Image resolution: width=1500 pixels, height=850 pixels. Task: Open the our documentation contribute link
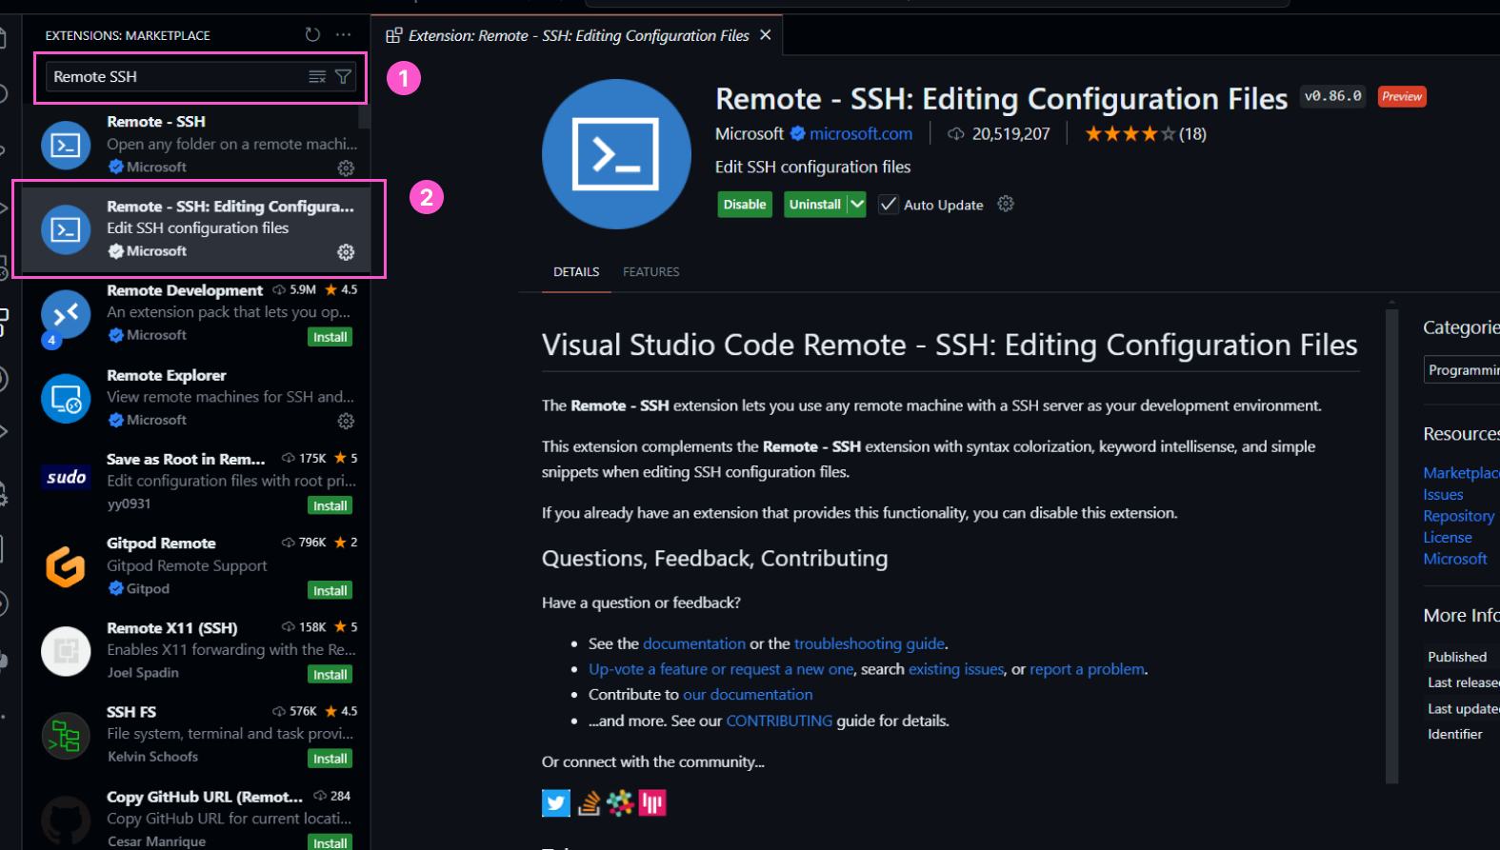point(748,695)
